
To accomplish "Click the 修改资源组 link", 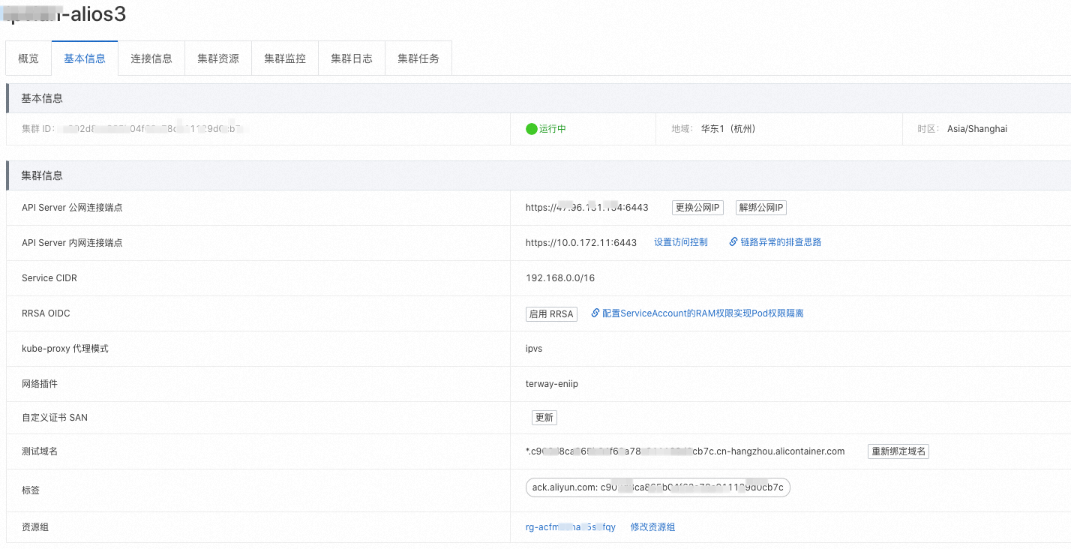I will point(652,527).
